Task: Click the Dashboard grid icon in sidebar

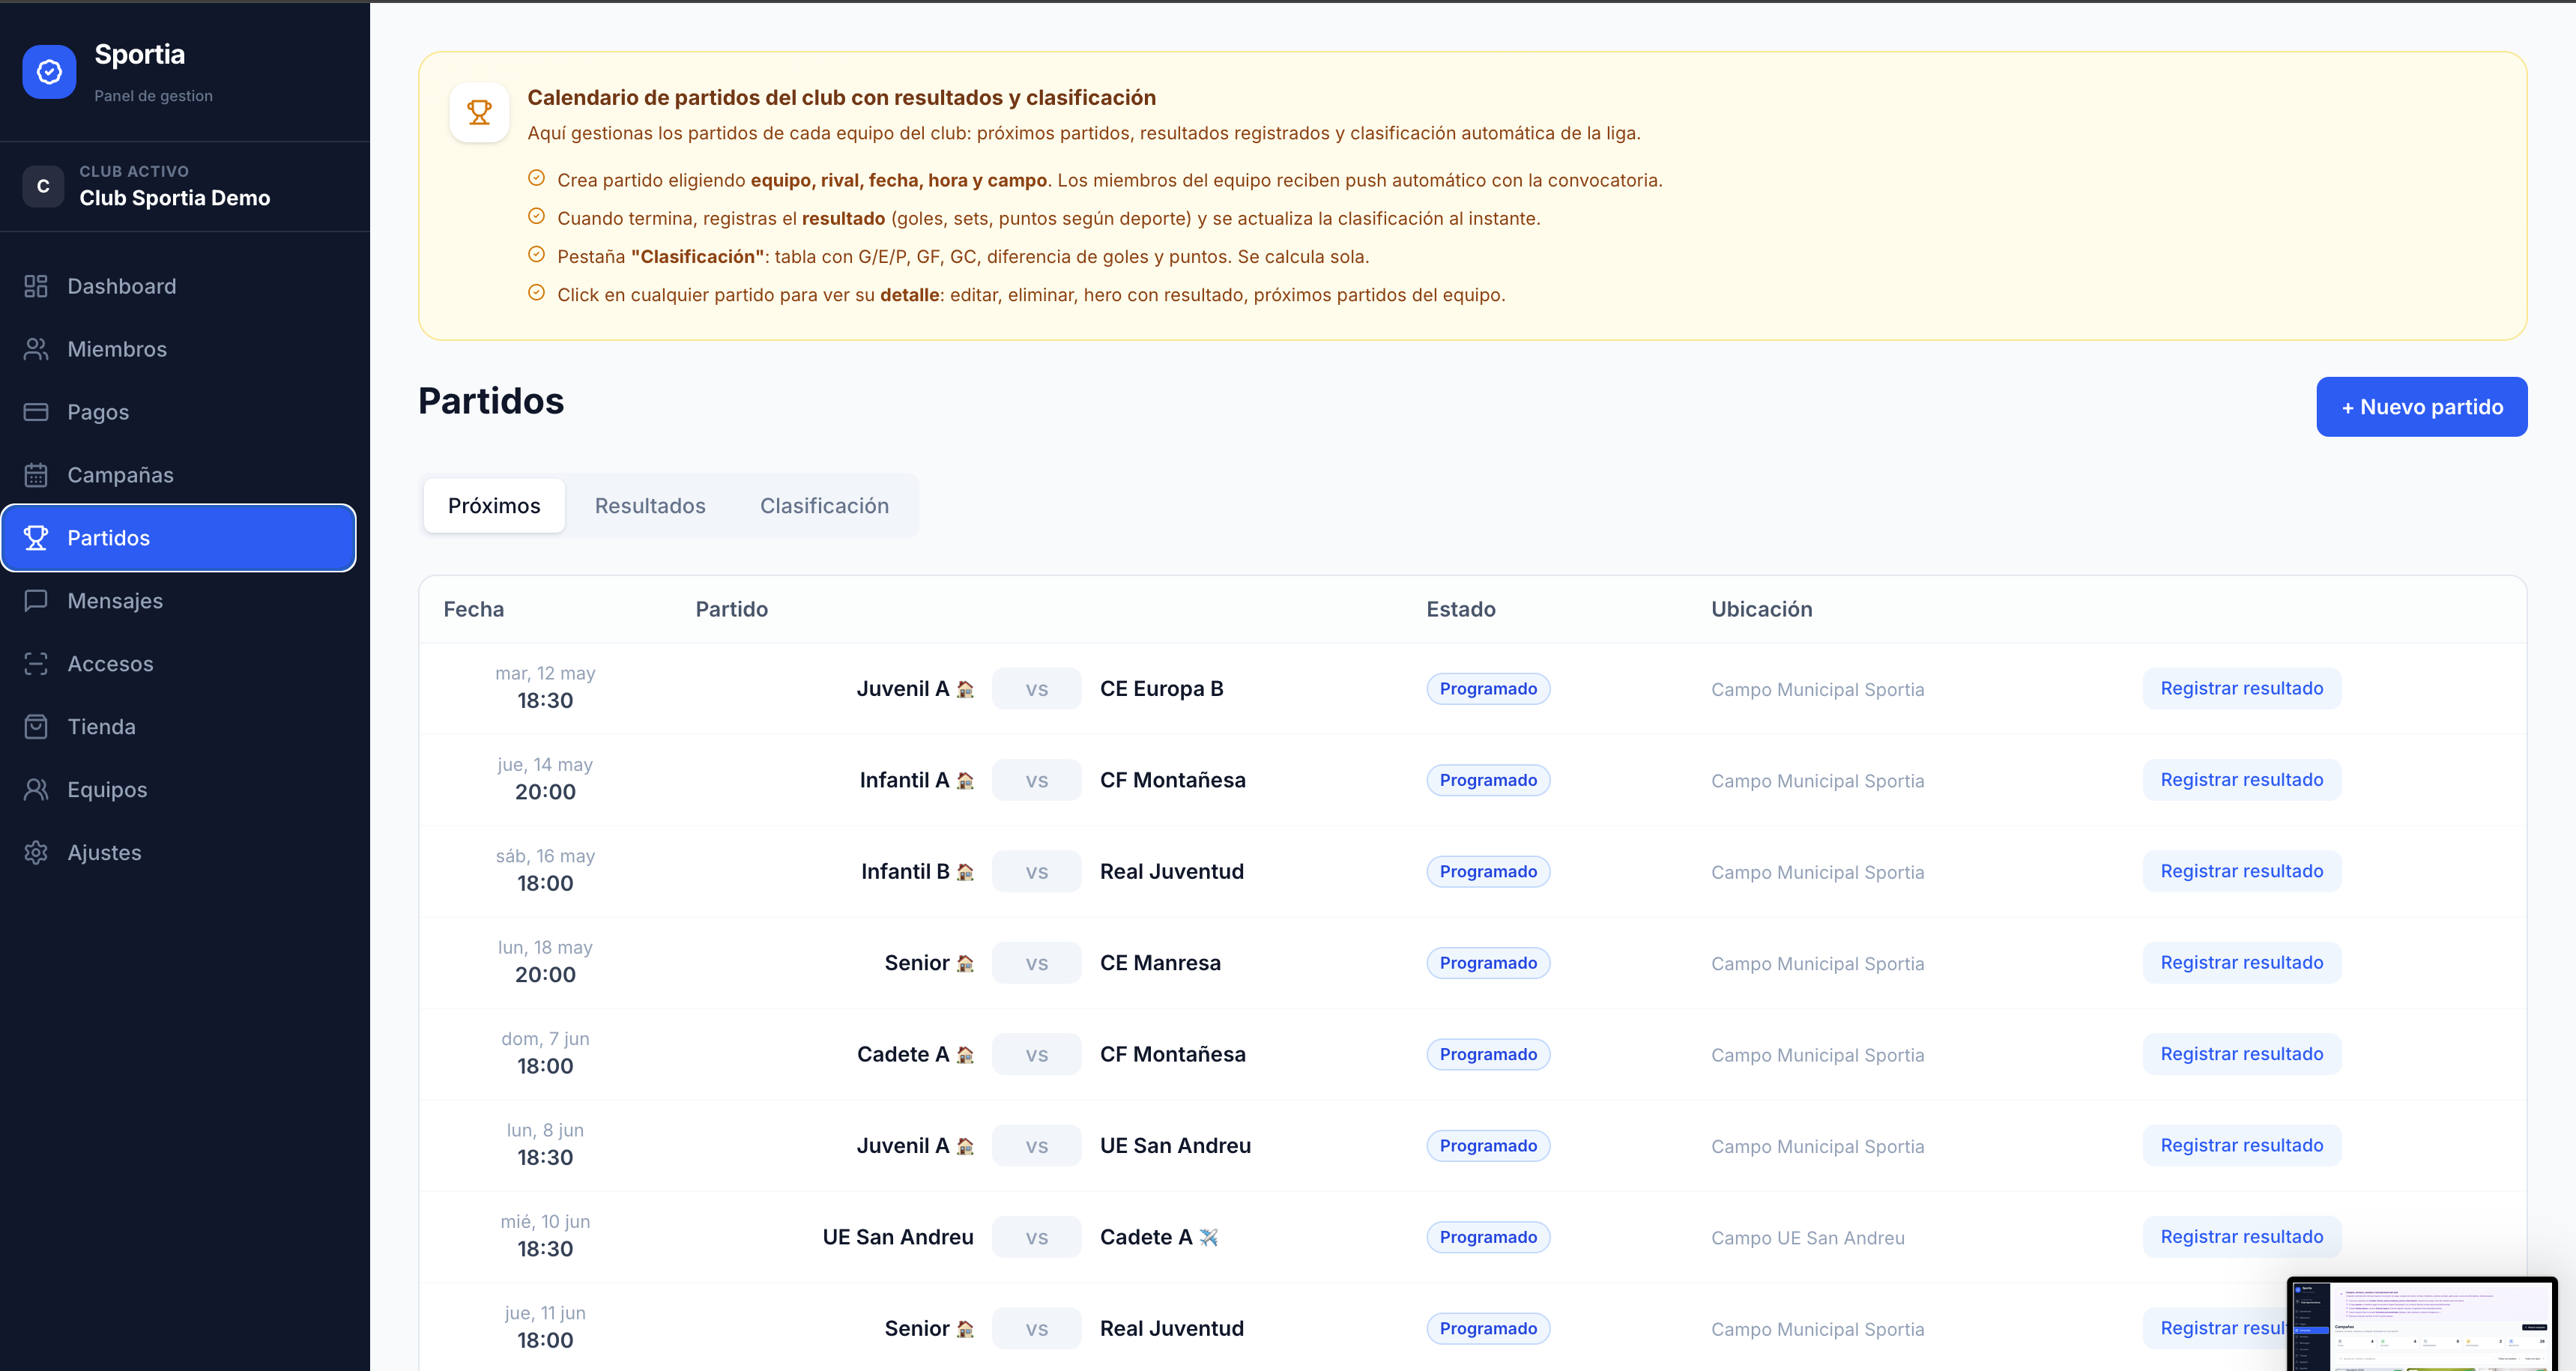Action: [36, 286]
